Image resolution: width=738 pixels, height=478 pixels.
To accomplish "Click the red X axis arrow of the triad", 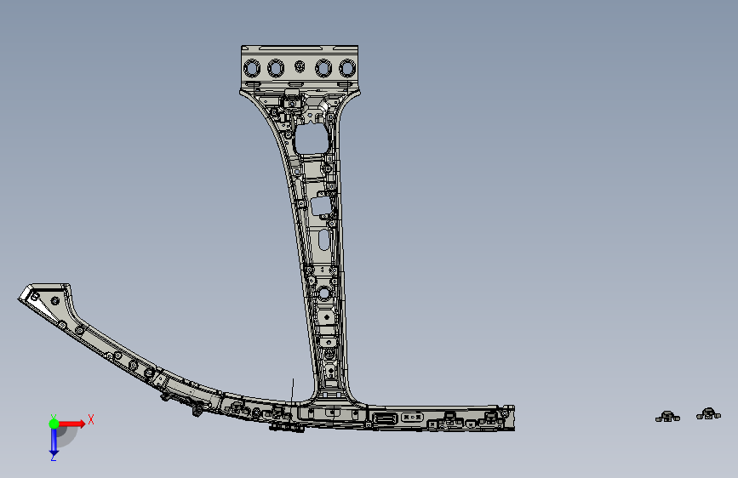I will pyautogui.click(x=72, y=424).
